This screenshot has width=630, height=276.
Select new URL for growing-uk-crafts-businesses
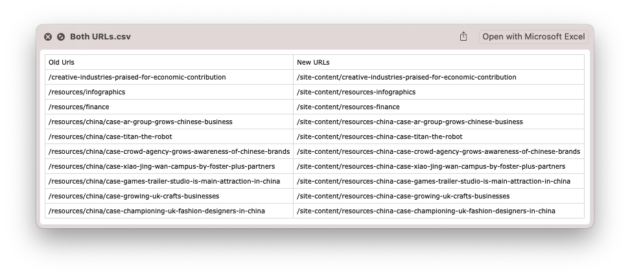tap(403, 196)
